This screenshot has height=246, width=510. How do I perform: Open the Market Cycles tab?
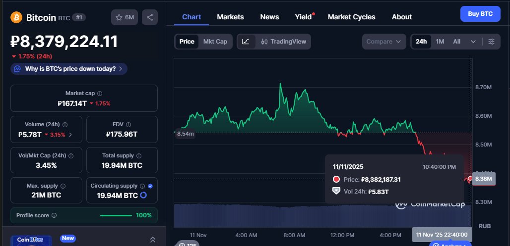(352, 17)
